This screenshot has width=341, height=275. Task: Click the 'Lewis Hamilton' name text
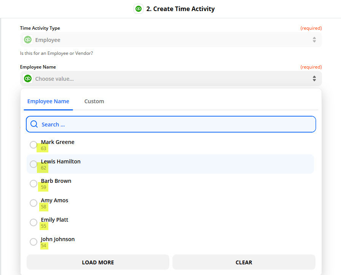(x=61, y=161)
